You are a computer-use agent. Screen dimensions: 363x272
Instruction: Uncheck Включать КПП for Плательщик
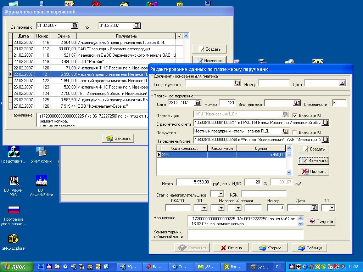(295, 115)
